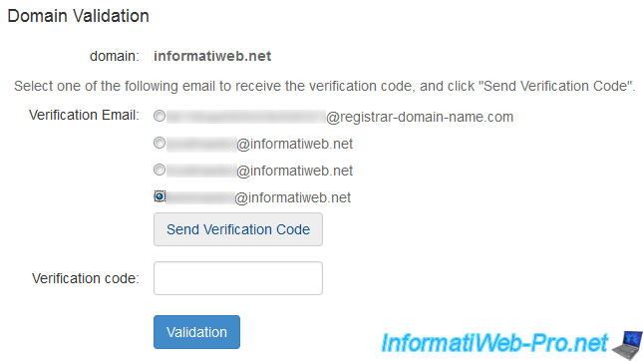Click the @registrar-domain-name.com email label

click(x=420, y=117)
